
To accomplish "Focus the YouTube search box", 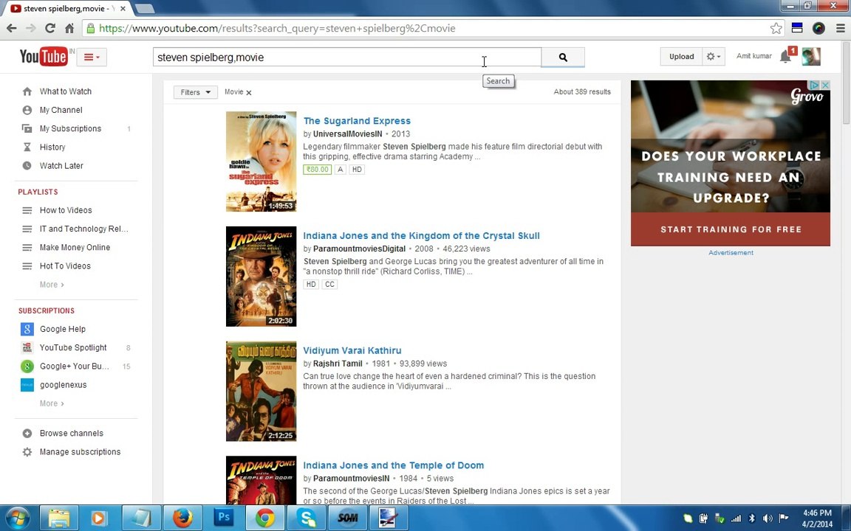I will pos(346,57).
